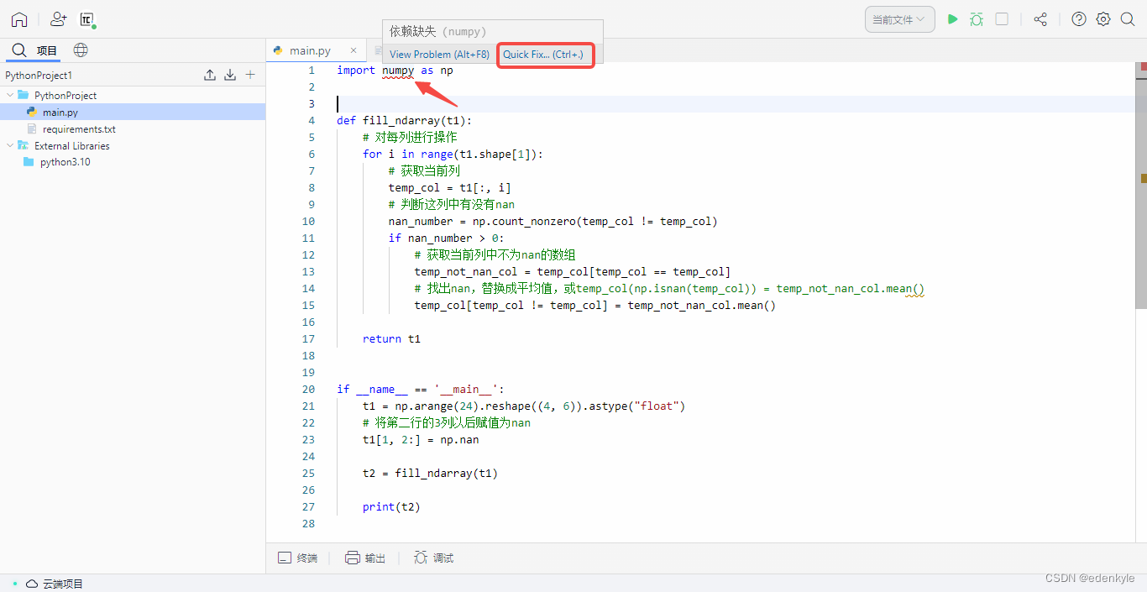Click line number 21 in the gutter

pos(308,406)
